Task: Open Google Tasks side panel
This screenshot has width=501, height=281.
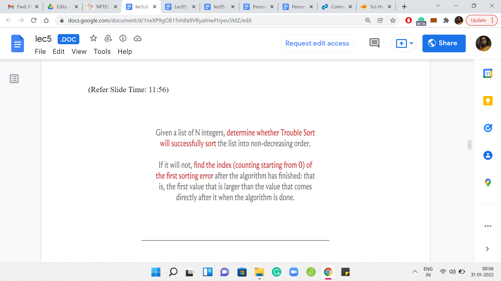Action: click(x=488, y=128)
